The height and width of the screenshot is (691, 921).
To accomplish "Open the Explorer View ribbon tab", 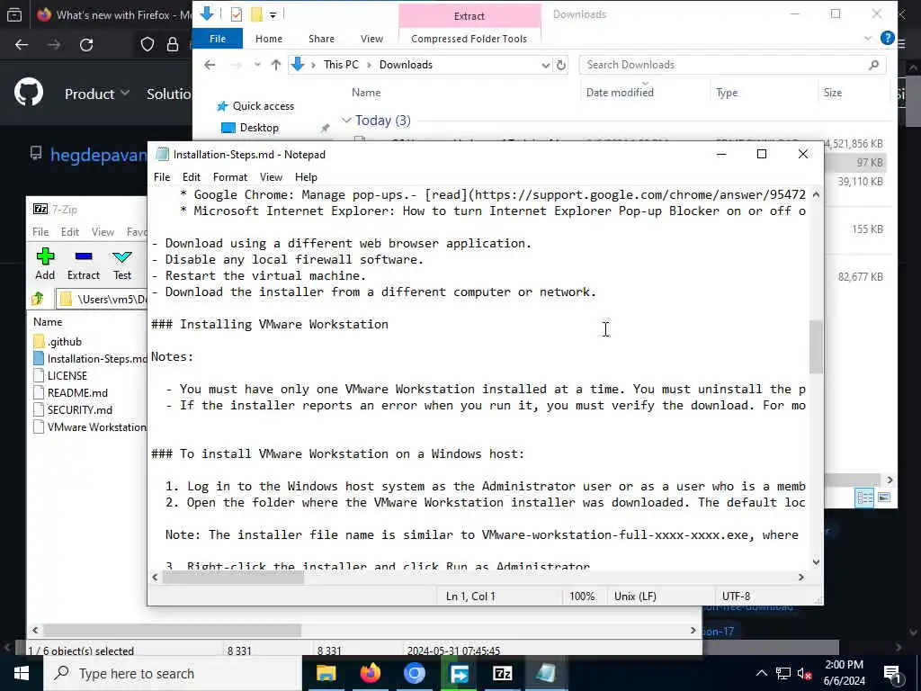I will pyautogui.click(x=371, y=39).
